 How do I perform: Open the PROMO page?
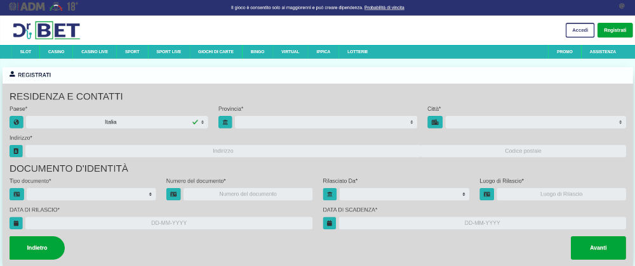click(x=565, y=52)
